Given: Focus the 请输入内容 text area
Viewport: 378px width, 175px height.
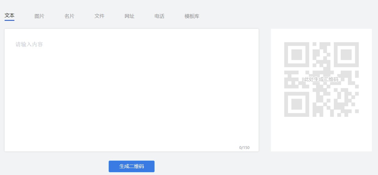Looking at the screenshot, I should click(132, 90).
